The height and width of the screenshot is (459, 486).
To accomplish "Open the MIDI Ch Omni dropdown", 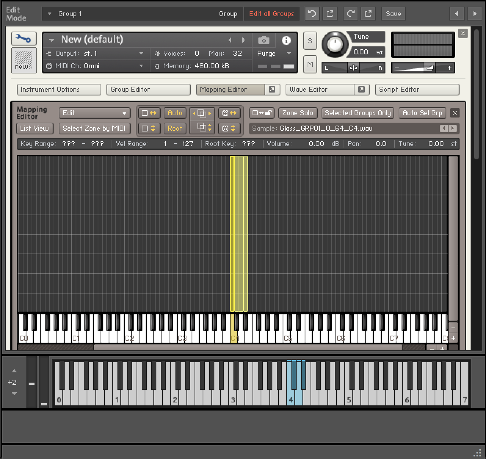I will 95,66.
